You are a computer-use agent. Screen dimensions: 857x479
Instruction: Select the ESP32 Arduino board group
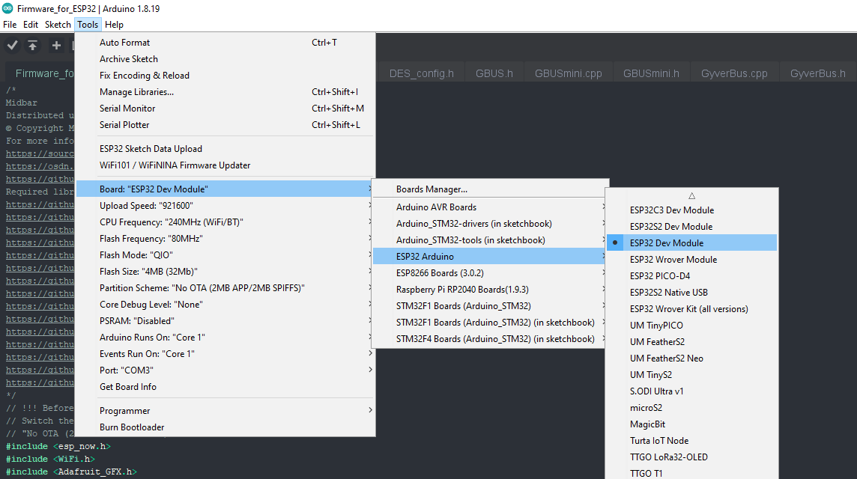coord(490,256)
